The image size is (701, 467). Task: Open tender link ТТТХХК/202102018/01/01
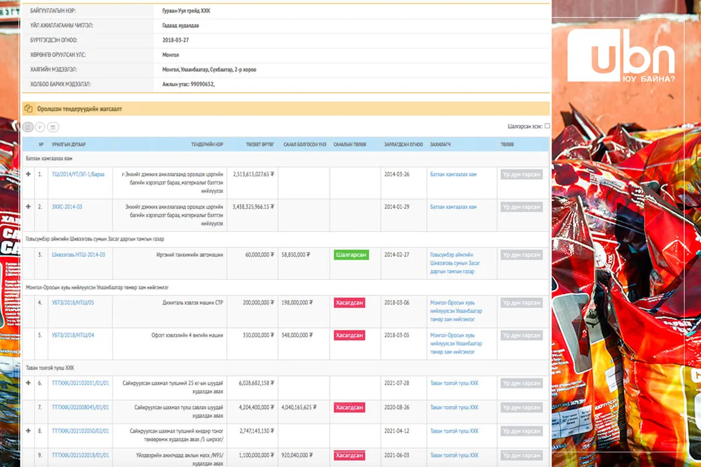tap(81, 455)
